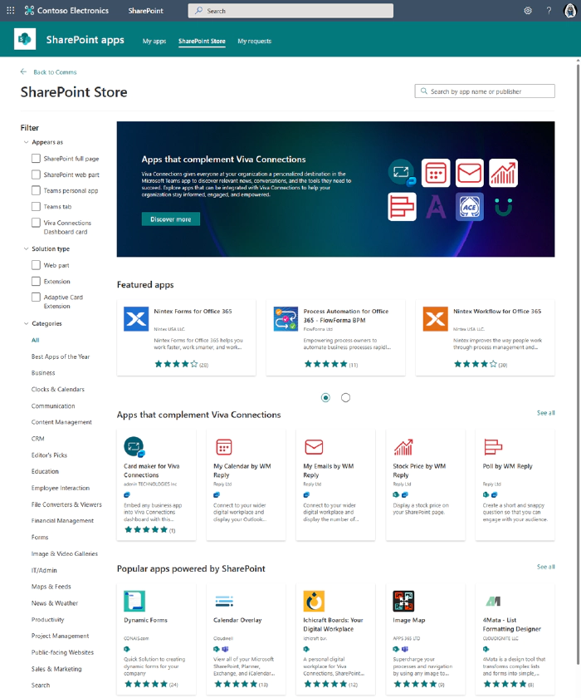Open the settings gear icon

(528, 11)
